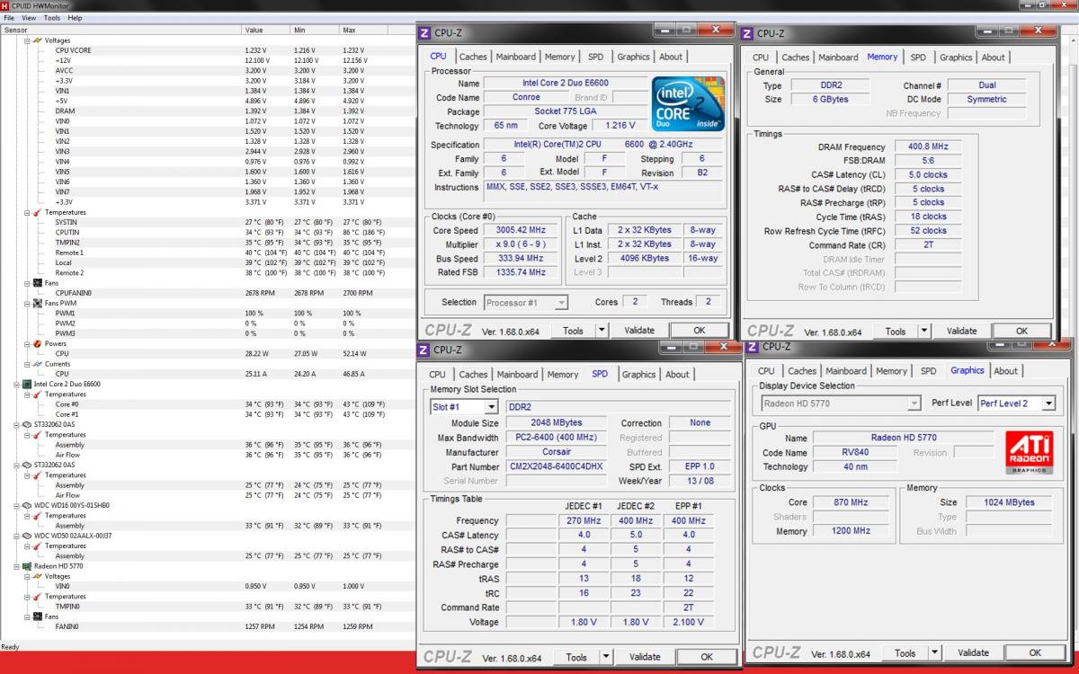Click Tools button in the Memory tab window

[x=896, y=331]
